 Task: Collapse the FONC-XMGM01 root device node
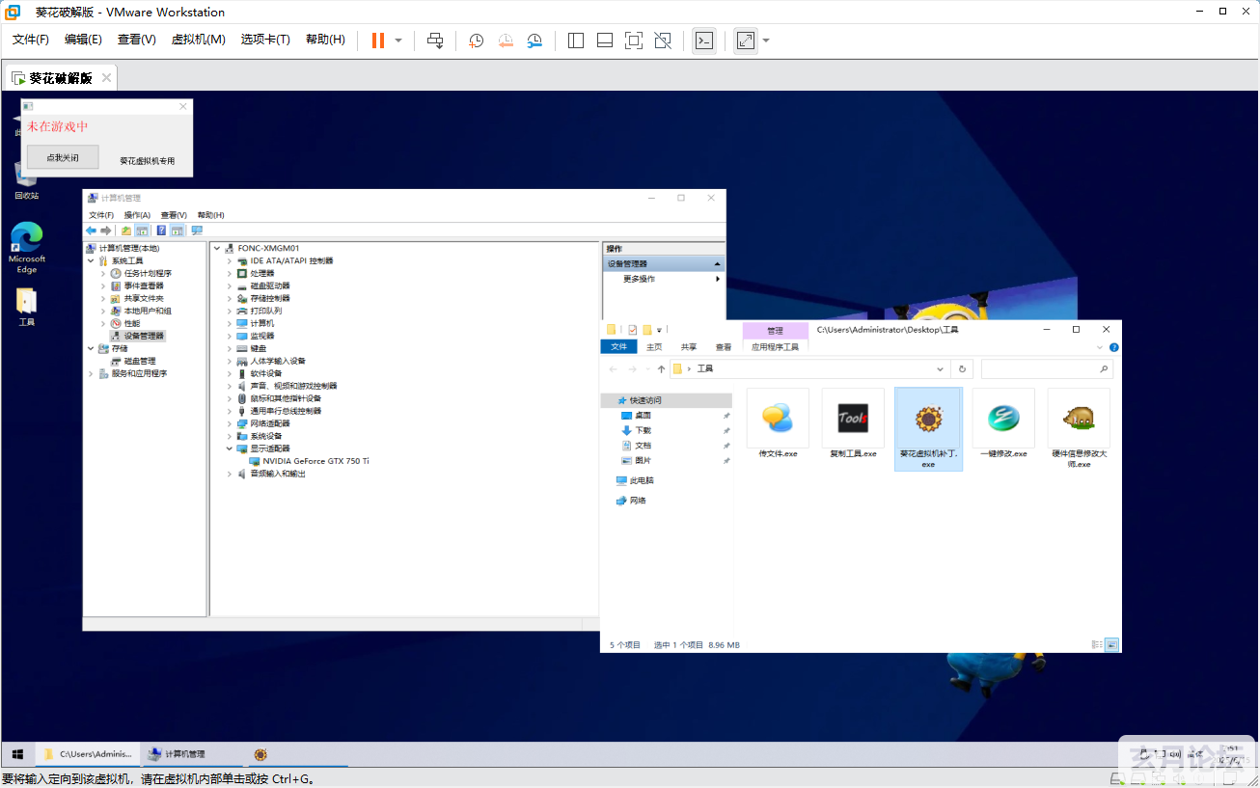(x=217, y=248)
